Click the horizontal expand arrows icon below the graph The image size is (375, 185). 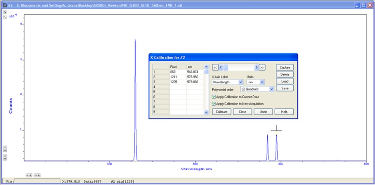tap(29, 175)
